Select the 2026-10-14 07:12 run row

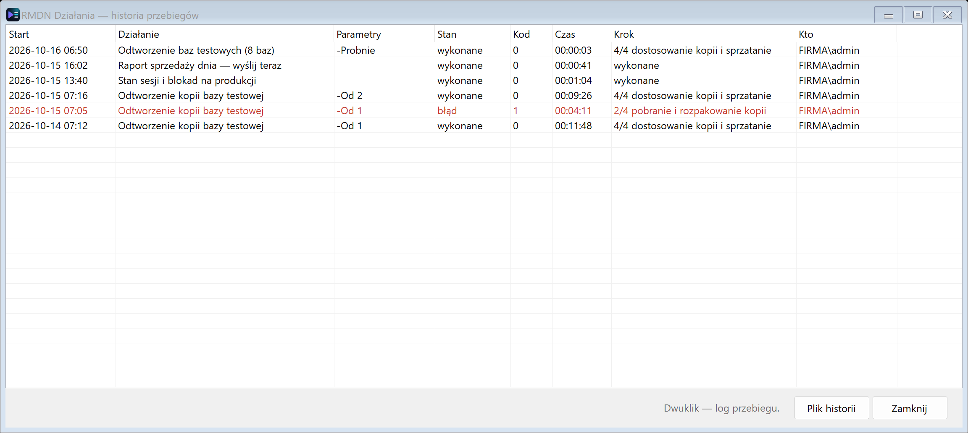pyautogui.click(x=484, y=126)
